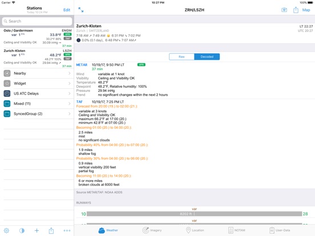Click the moon phase icon
This screenshot has width=315, height=236.
point(78,40)
